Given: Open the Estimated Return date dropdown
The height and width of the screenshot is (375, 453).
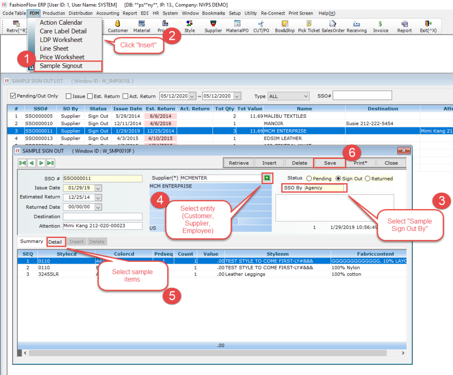Looking at the screenshot, I should click(x=98, y=197).
